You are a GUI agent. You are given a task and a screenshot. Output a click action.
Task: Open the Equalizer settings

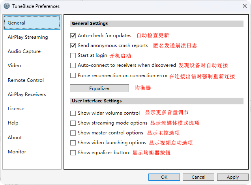[99, 88]
